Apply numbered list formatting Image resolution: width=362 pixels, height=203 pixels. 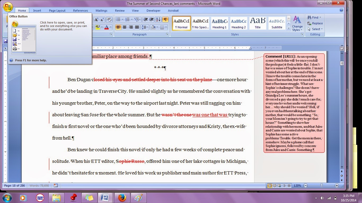pos(127,20)
